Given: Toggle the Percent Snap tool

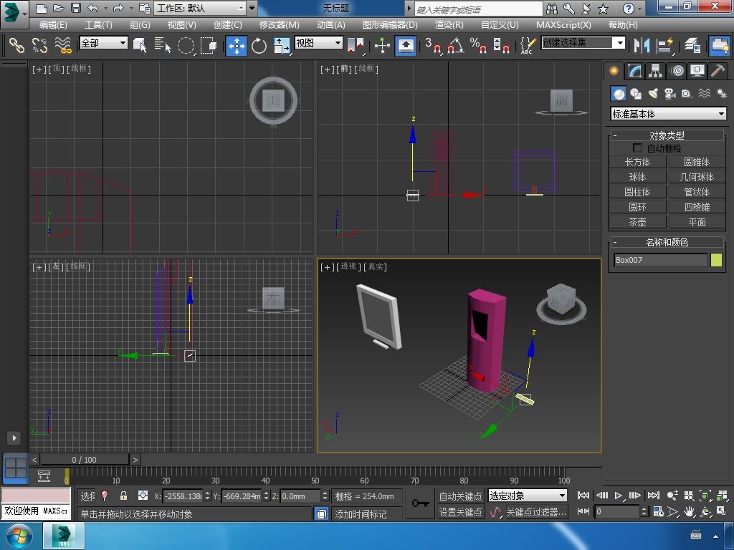Looking at the screenshot, I should (x=478, y=45).
